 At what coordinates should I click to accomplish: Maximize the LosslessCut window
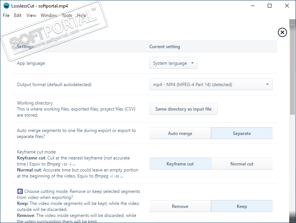tap(270, 6)
